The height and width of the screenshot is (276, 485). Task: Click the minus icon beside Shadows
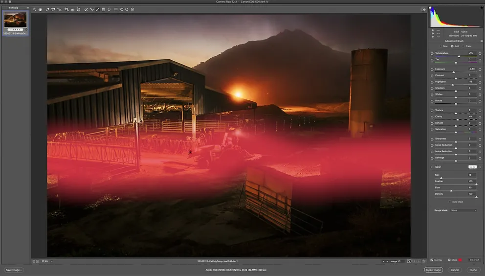432,89
